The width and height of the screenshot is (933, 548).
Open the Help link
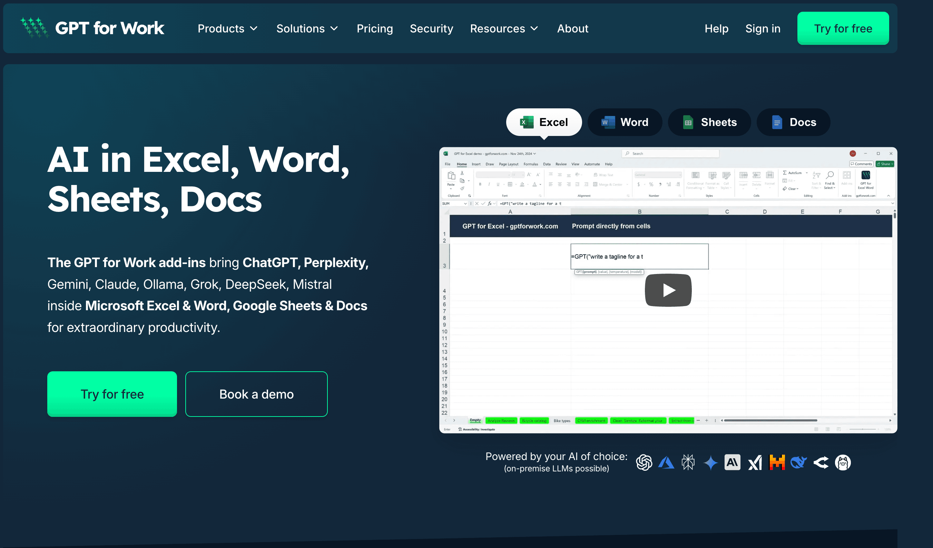click(x=716, y=29)
